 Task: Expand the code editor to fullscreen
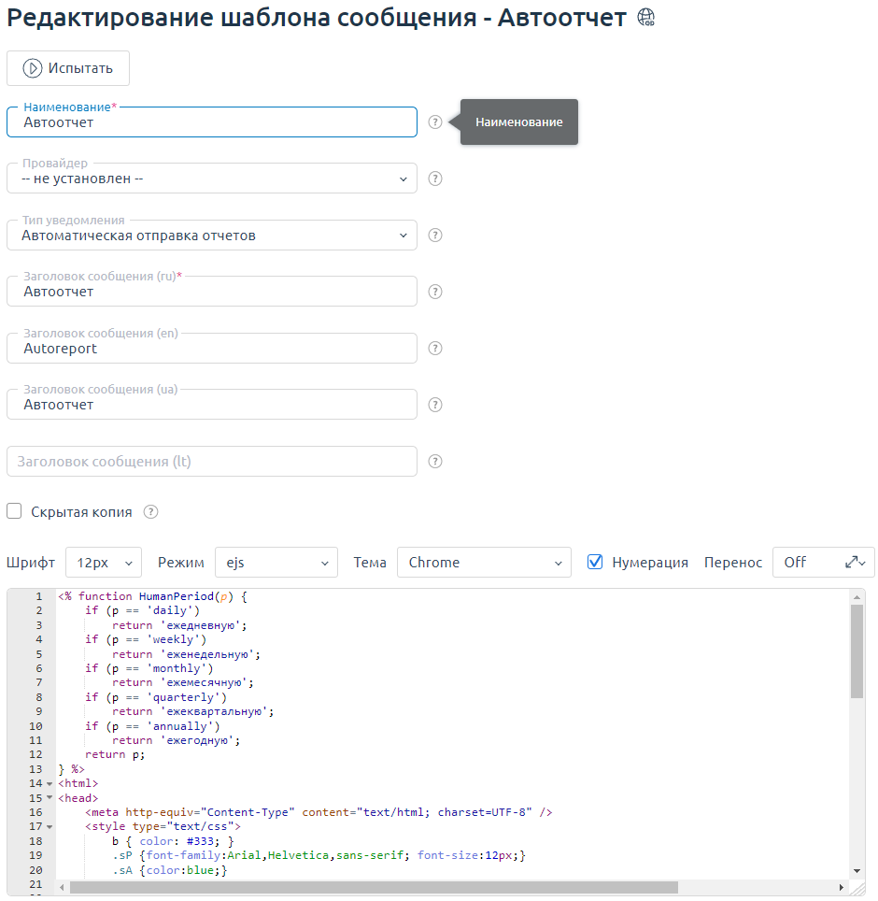click(x=851, y=562)
